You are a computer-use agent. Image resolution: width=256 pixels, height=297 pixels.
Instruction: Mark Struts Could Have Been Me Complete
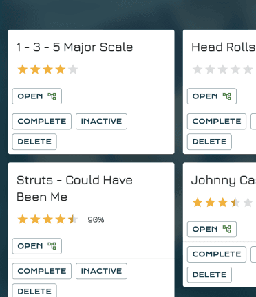(x=42, y=271)
